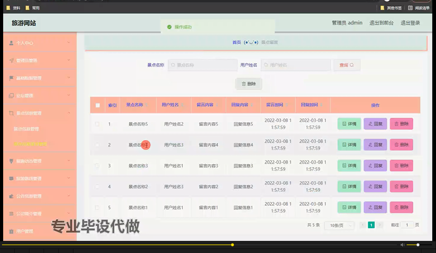This screenshot has height=253, width=436.
Task: Click the 个人中心 person icon in sidebar
Action: [11, 43]
